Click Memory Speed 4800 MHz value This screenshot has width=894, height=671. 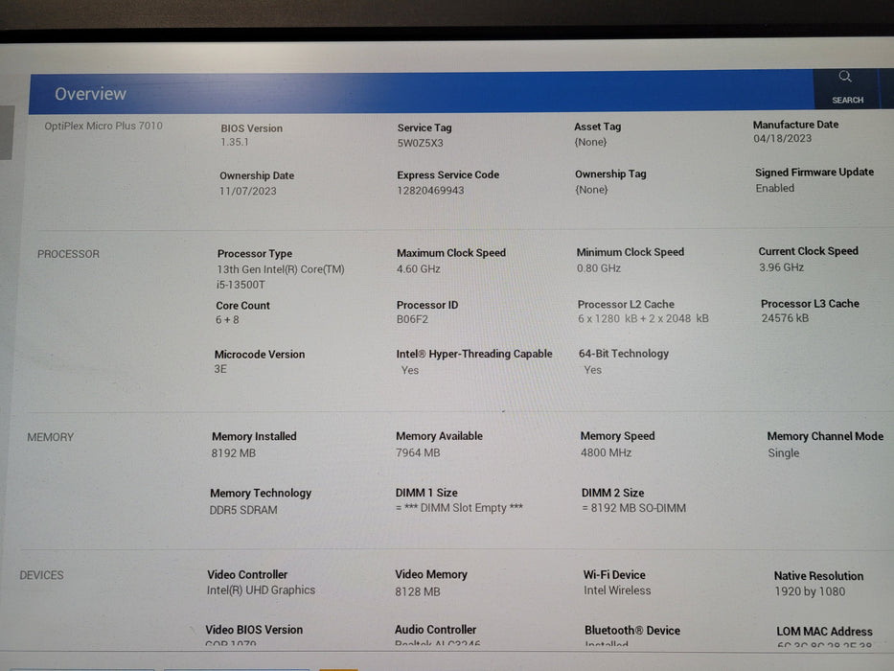607,452
